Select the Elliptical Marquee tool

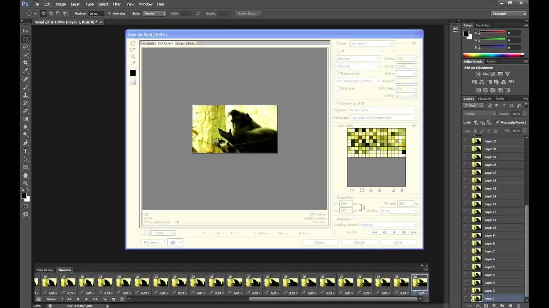(x=26, y=39)
